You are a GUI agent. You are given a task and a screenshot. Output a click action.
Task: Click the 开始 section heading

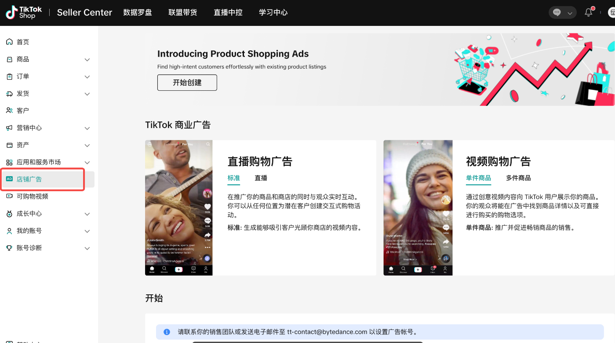coord(154,298)
